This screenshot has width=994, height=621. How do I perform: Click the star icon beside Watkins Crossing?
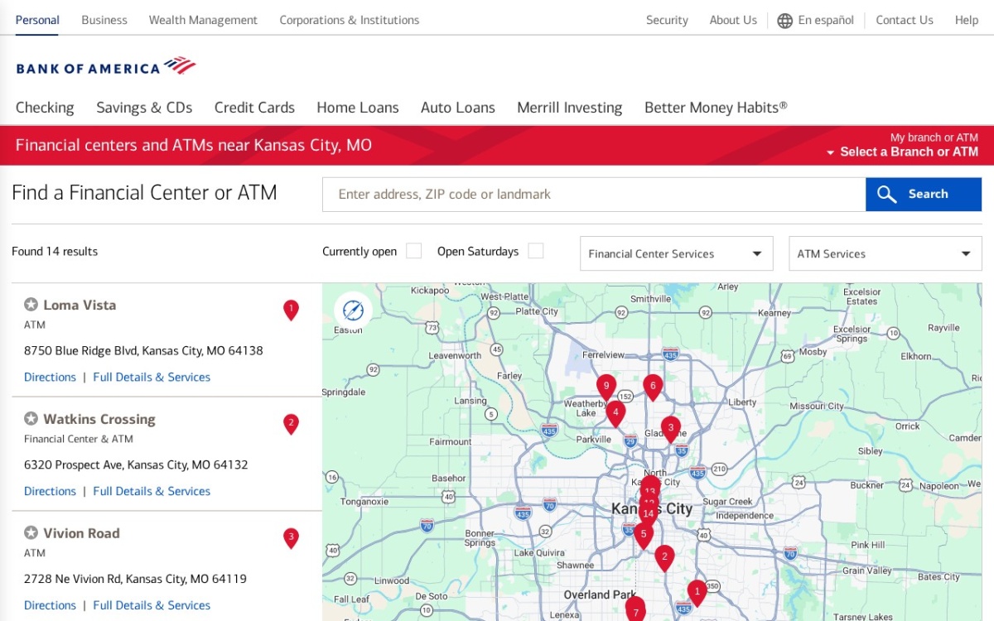pyautogui.click(x=31, y=419)
